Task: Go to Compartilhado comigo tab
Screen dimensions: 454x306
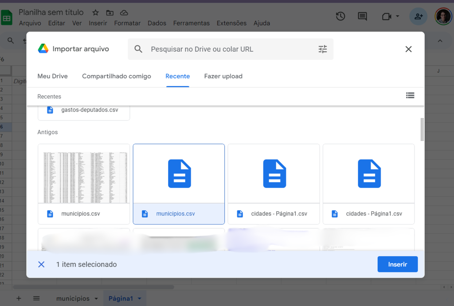Action: tap(117, 76)
